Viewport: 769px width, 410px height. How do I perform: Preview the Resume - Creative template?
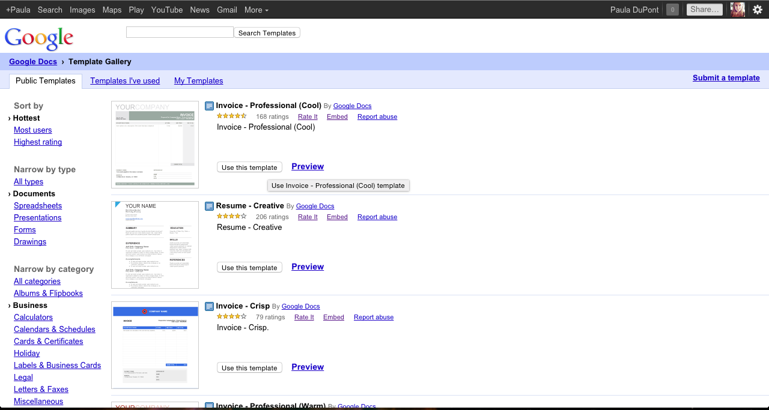[308, 267]
